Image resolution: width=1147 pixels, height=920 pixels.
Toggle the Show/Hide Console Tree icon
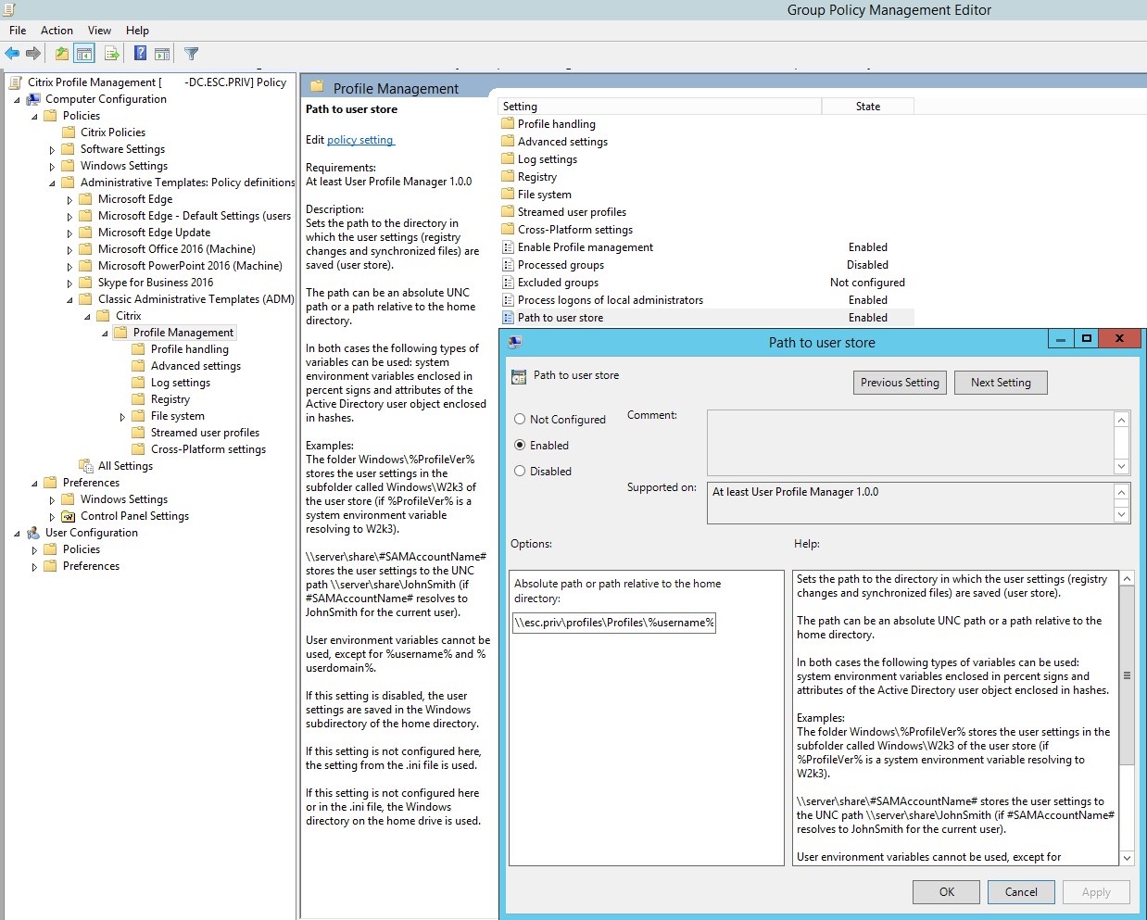pyautogui.click(x=84, y=54)
